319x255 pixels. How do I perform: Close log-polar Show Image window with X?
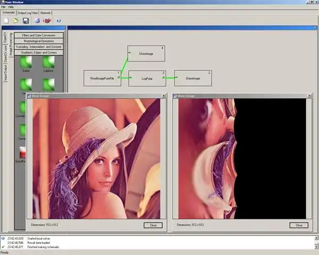point(309,96)
